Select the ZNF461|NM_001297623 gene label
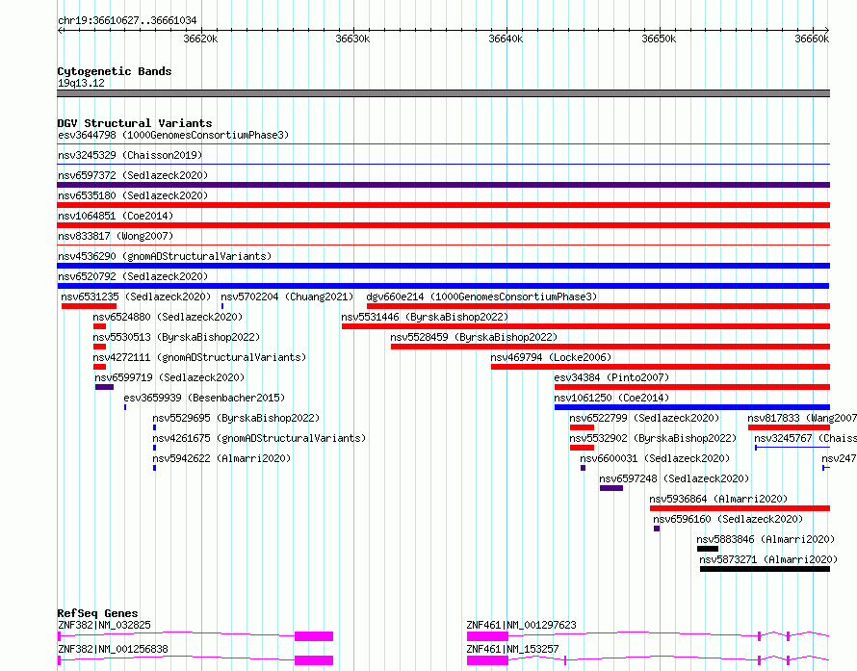 (x=521, y=625)
